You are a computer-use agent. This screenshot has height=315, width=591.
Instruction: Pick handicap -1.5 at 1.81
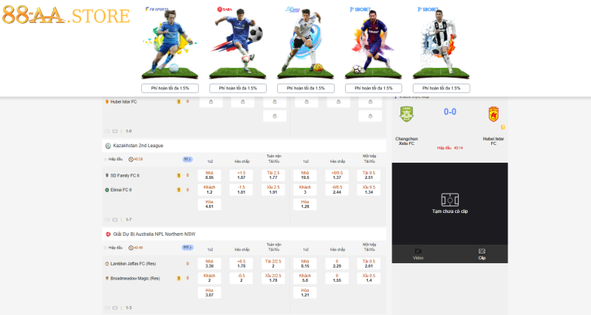pos(242,190)
